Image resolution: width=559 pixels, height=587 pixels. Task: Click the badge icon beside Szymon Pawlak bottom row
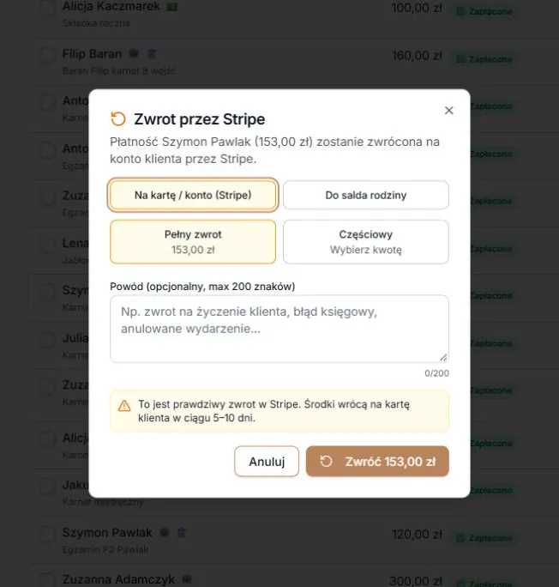[x=164, y=532]
